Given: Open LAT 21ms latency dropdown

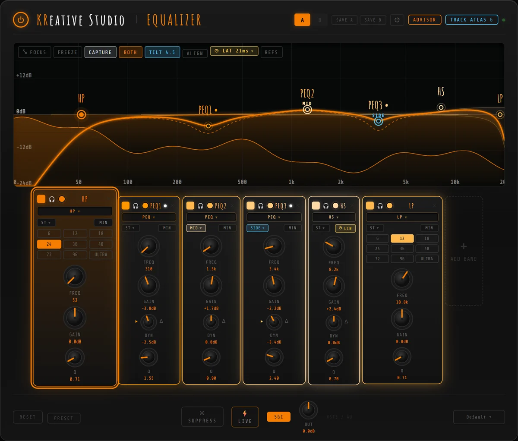Looking at the screenshot, I should (x=234, y=51).
